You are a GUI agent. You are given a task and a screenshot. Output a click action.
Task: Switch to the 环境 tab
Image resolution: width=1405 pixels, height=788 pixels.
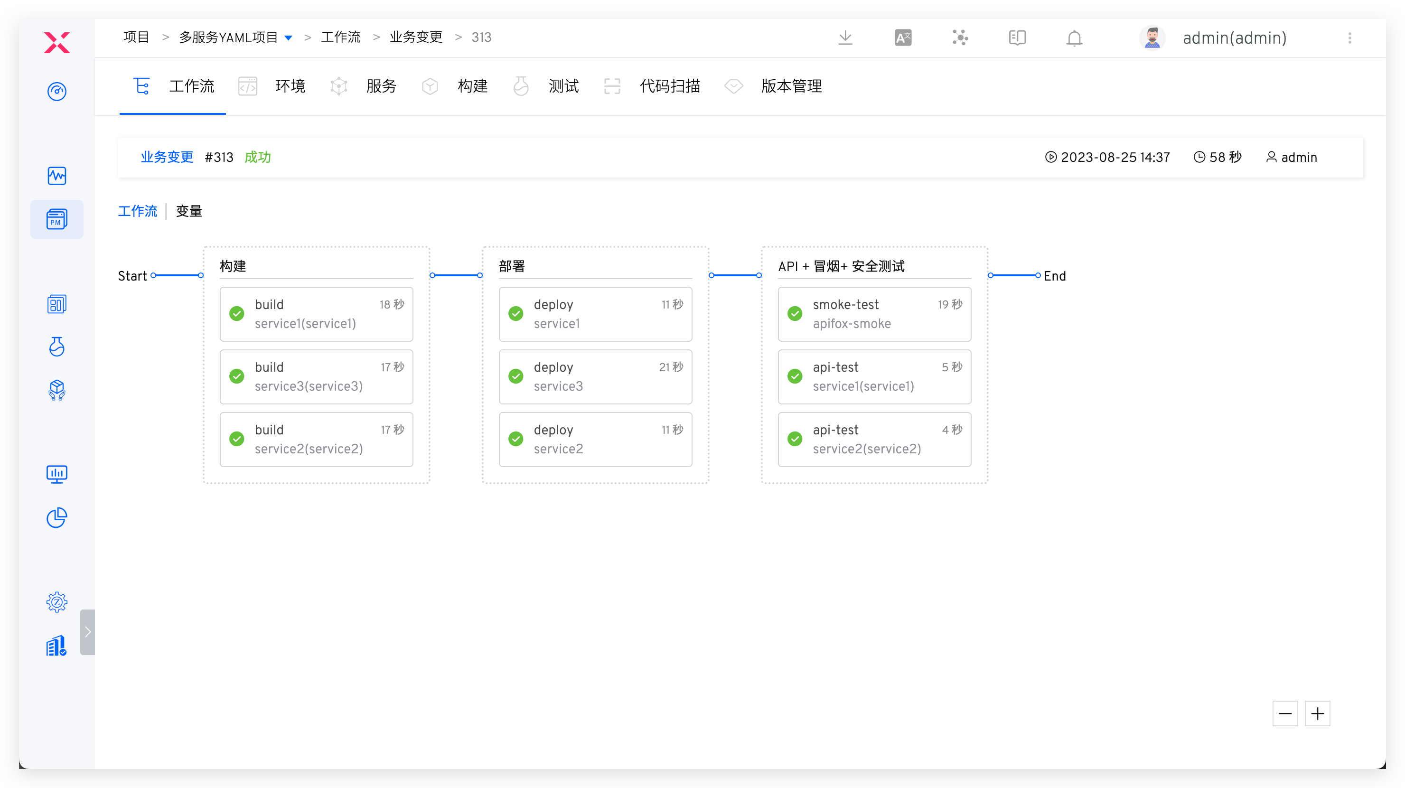[x=290, y=86]
